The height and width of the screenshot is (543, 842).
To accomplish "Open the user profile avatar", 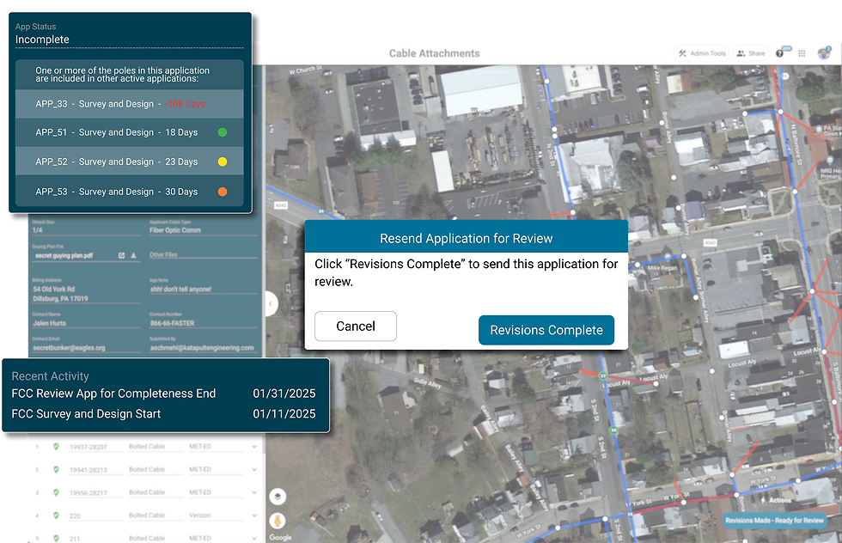I will click(x=824, y=53).
